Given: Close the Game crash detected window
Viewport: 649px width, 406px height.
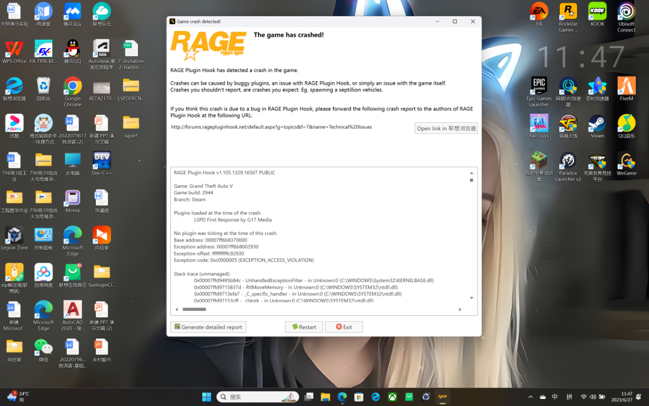Looking at the screenshot, I should (473, 22).
